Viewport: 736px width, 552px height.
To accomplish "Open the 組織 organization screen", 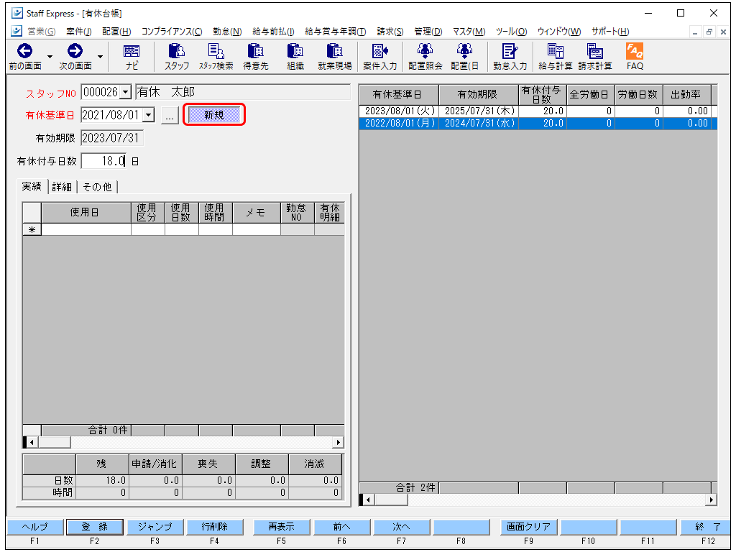I will [295, 57].
